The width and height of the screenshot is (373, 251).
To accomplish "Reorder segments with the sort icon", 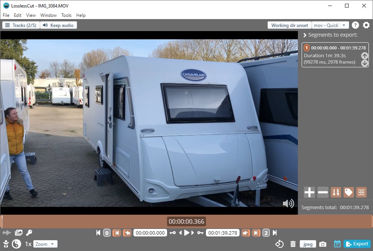I will (336, 192).
